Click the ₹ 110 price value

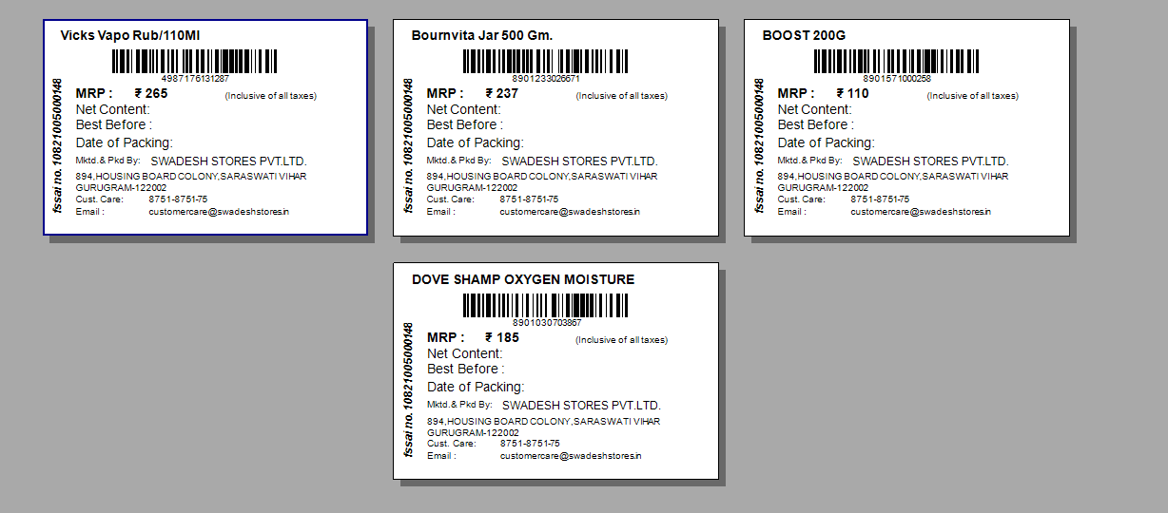click(853, 93)
